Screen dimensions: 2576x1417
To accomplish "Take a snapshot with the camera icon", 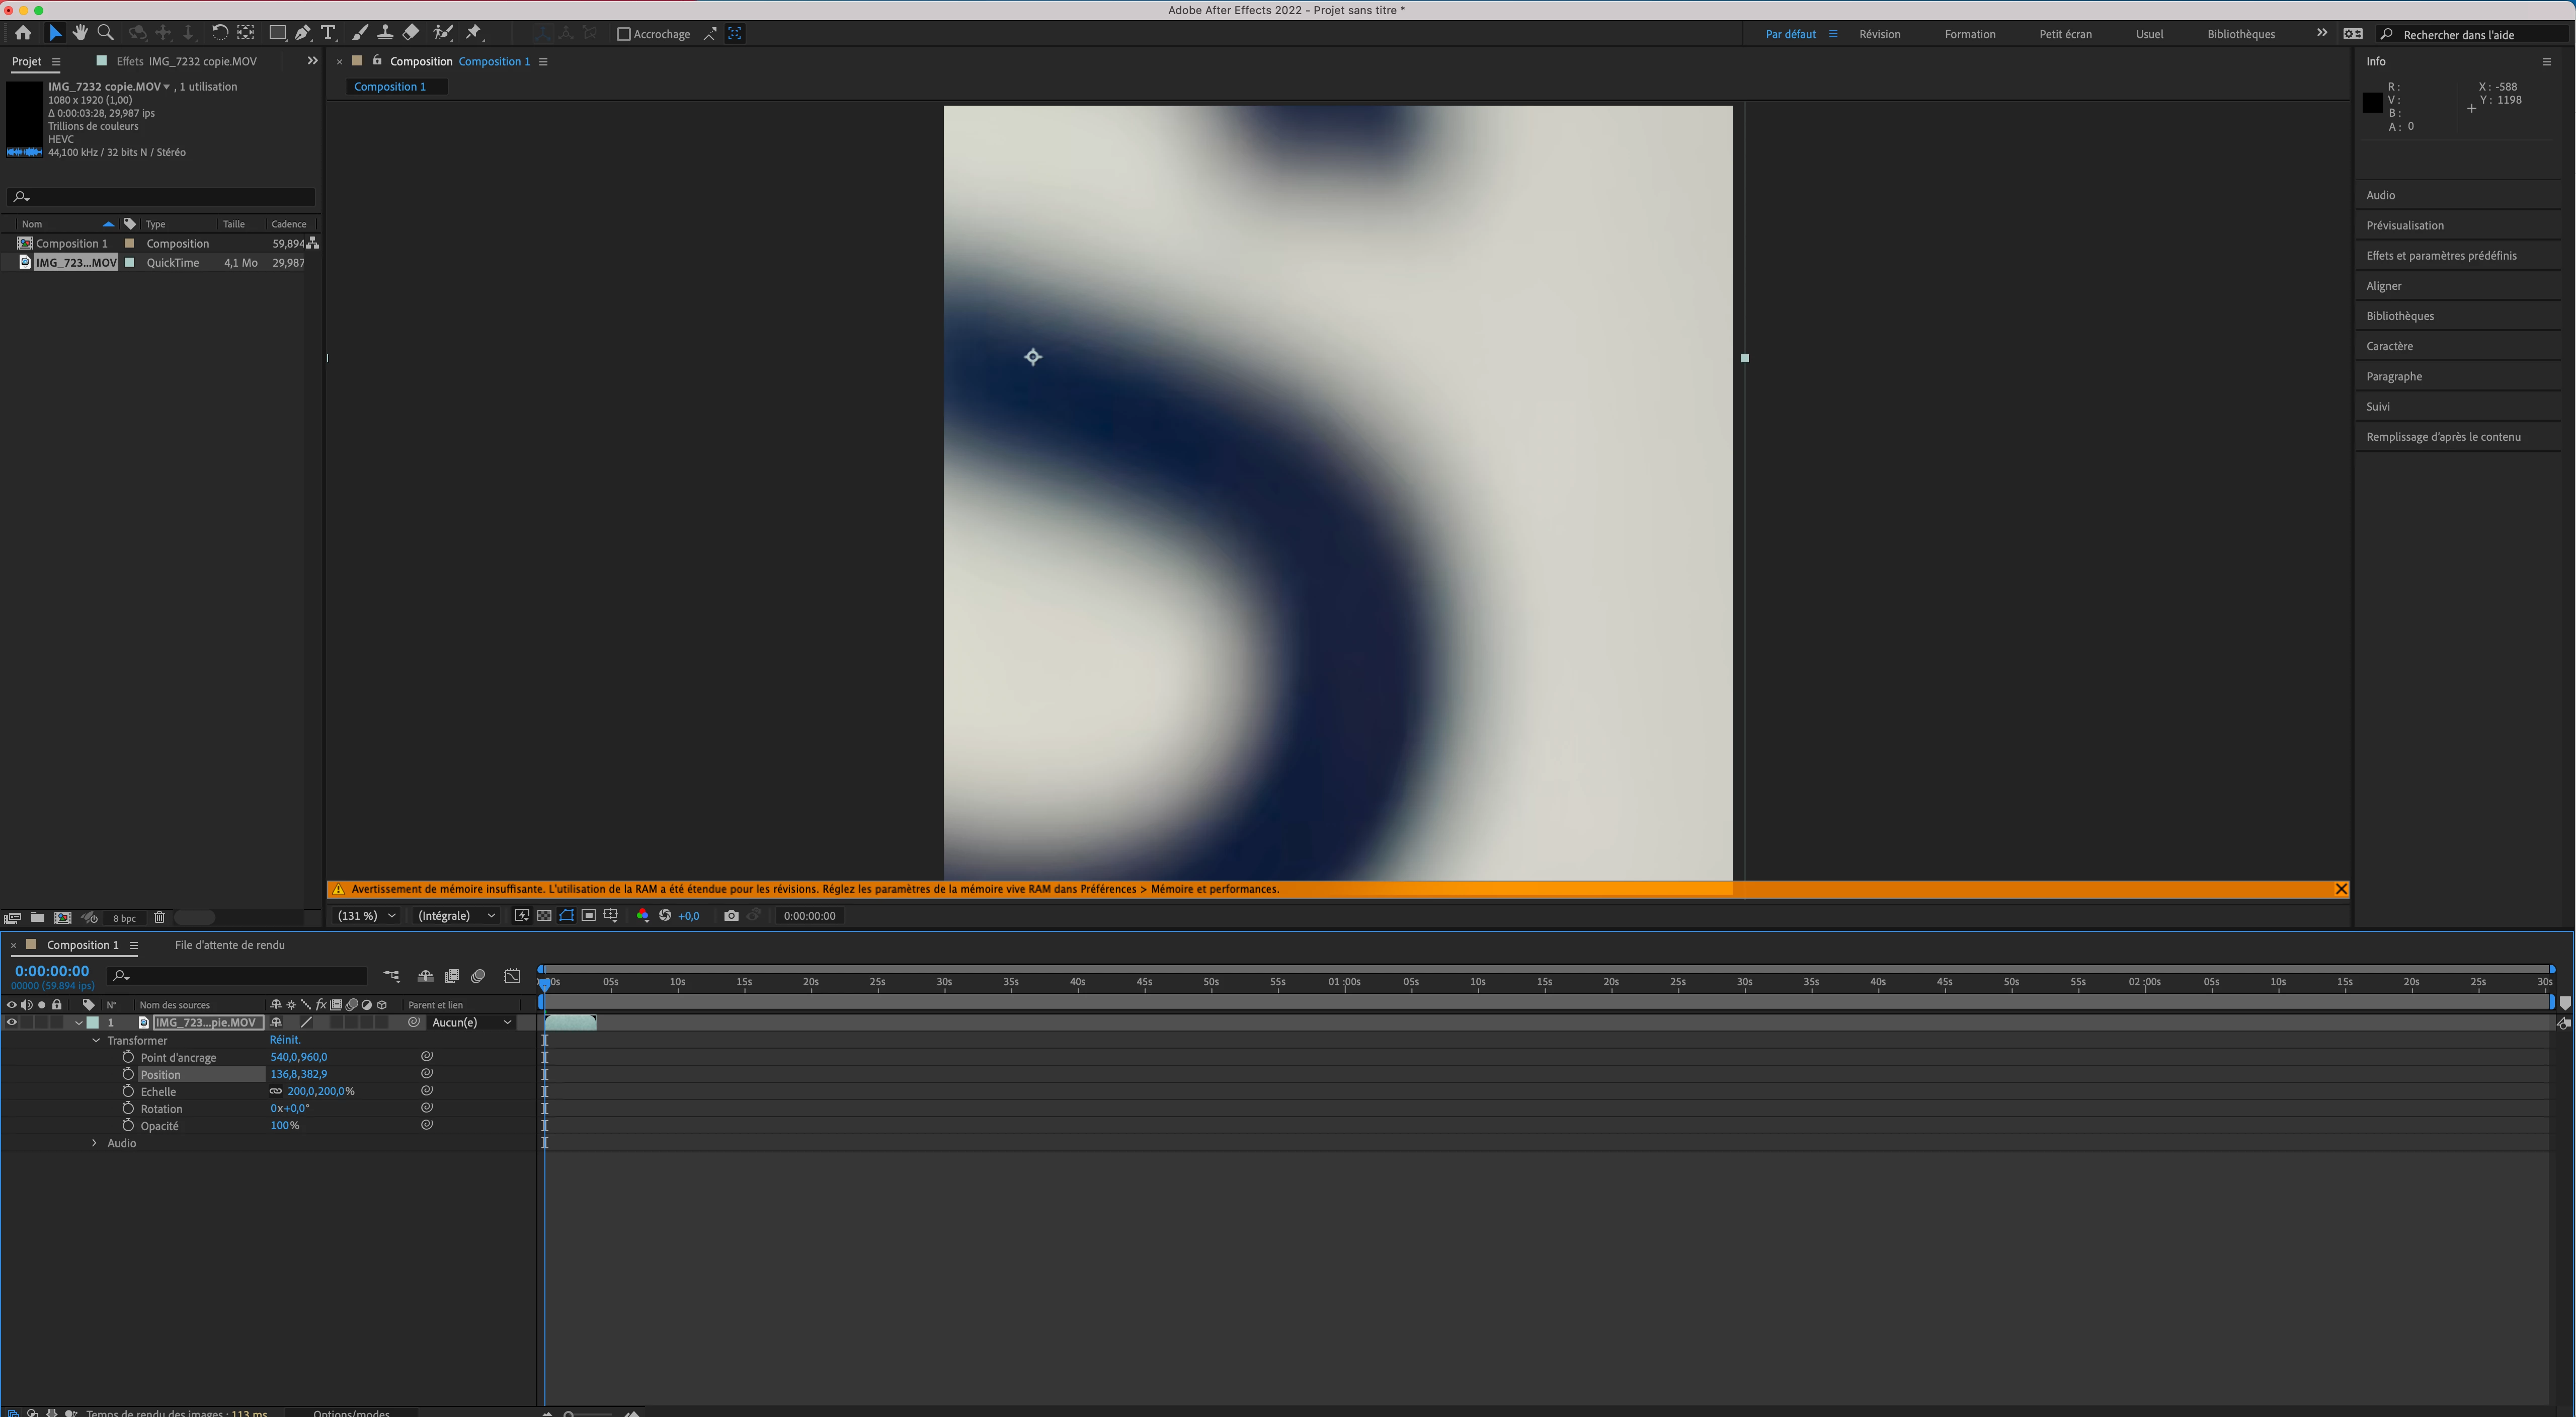I will pos(731,915).
